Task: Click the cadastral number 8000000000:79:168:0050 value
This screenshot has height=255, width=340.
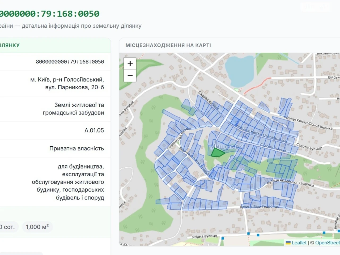Action: click(70, 62)
